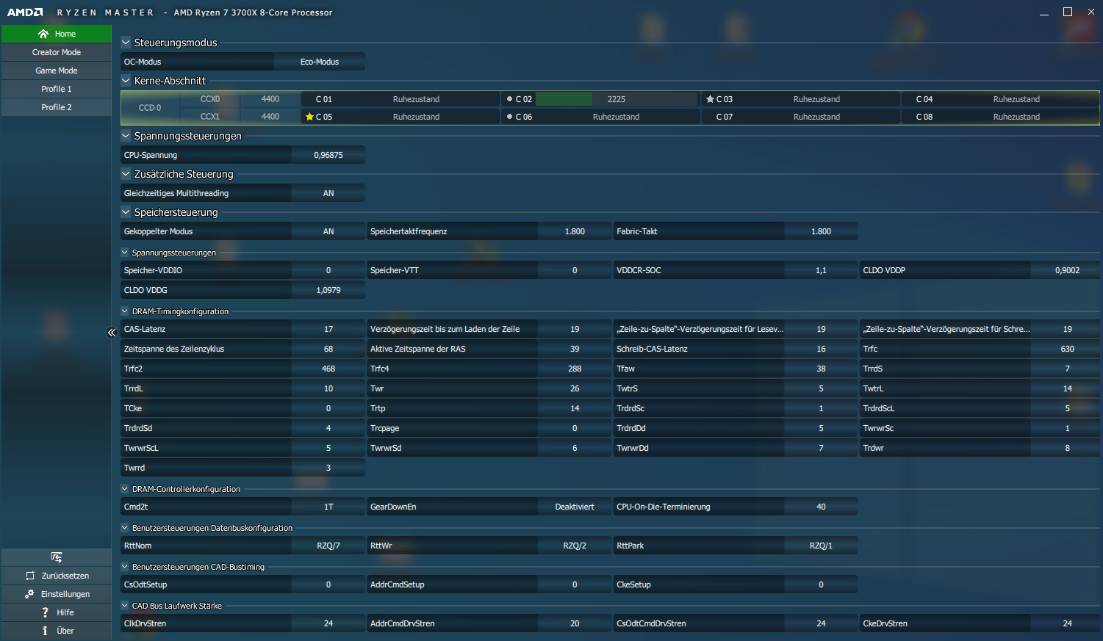The height and width of the screenshot is (641, 1103).
Task: Click the Hilfe question mark icon
Action: pyautogui.click(x=45, y=612)
